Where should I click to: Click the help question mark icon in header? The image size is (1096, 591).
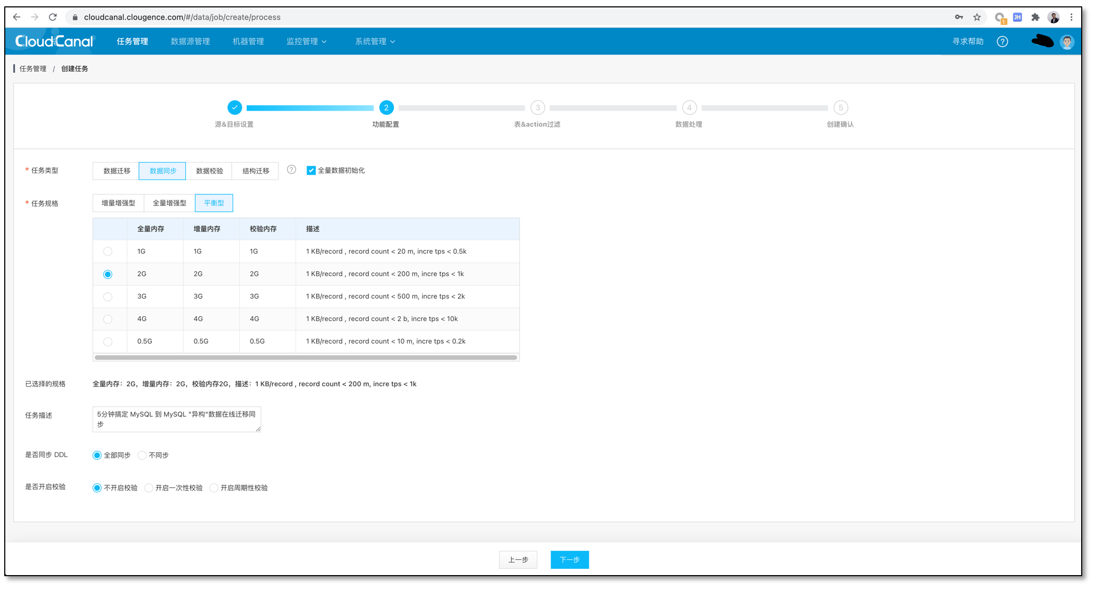1002,41
